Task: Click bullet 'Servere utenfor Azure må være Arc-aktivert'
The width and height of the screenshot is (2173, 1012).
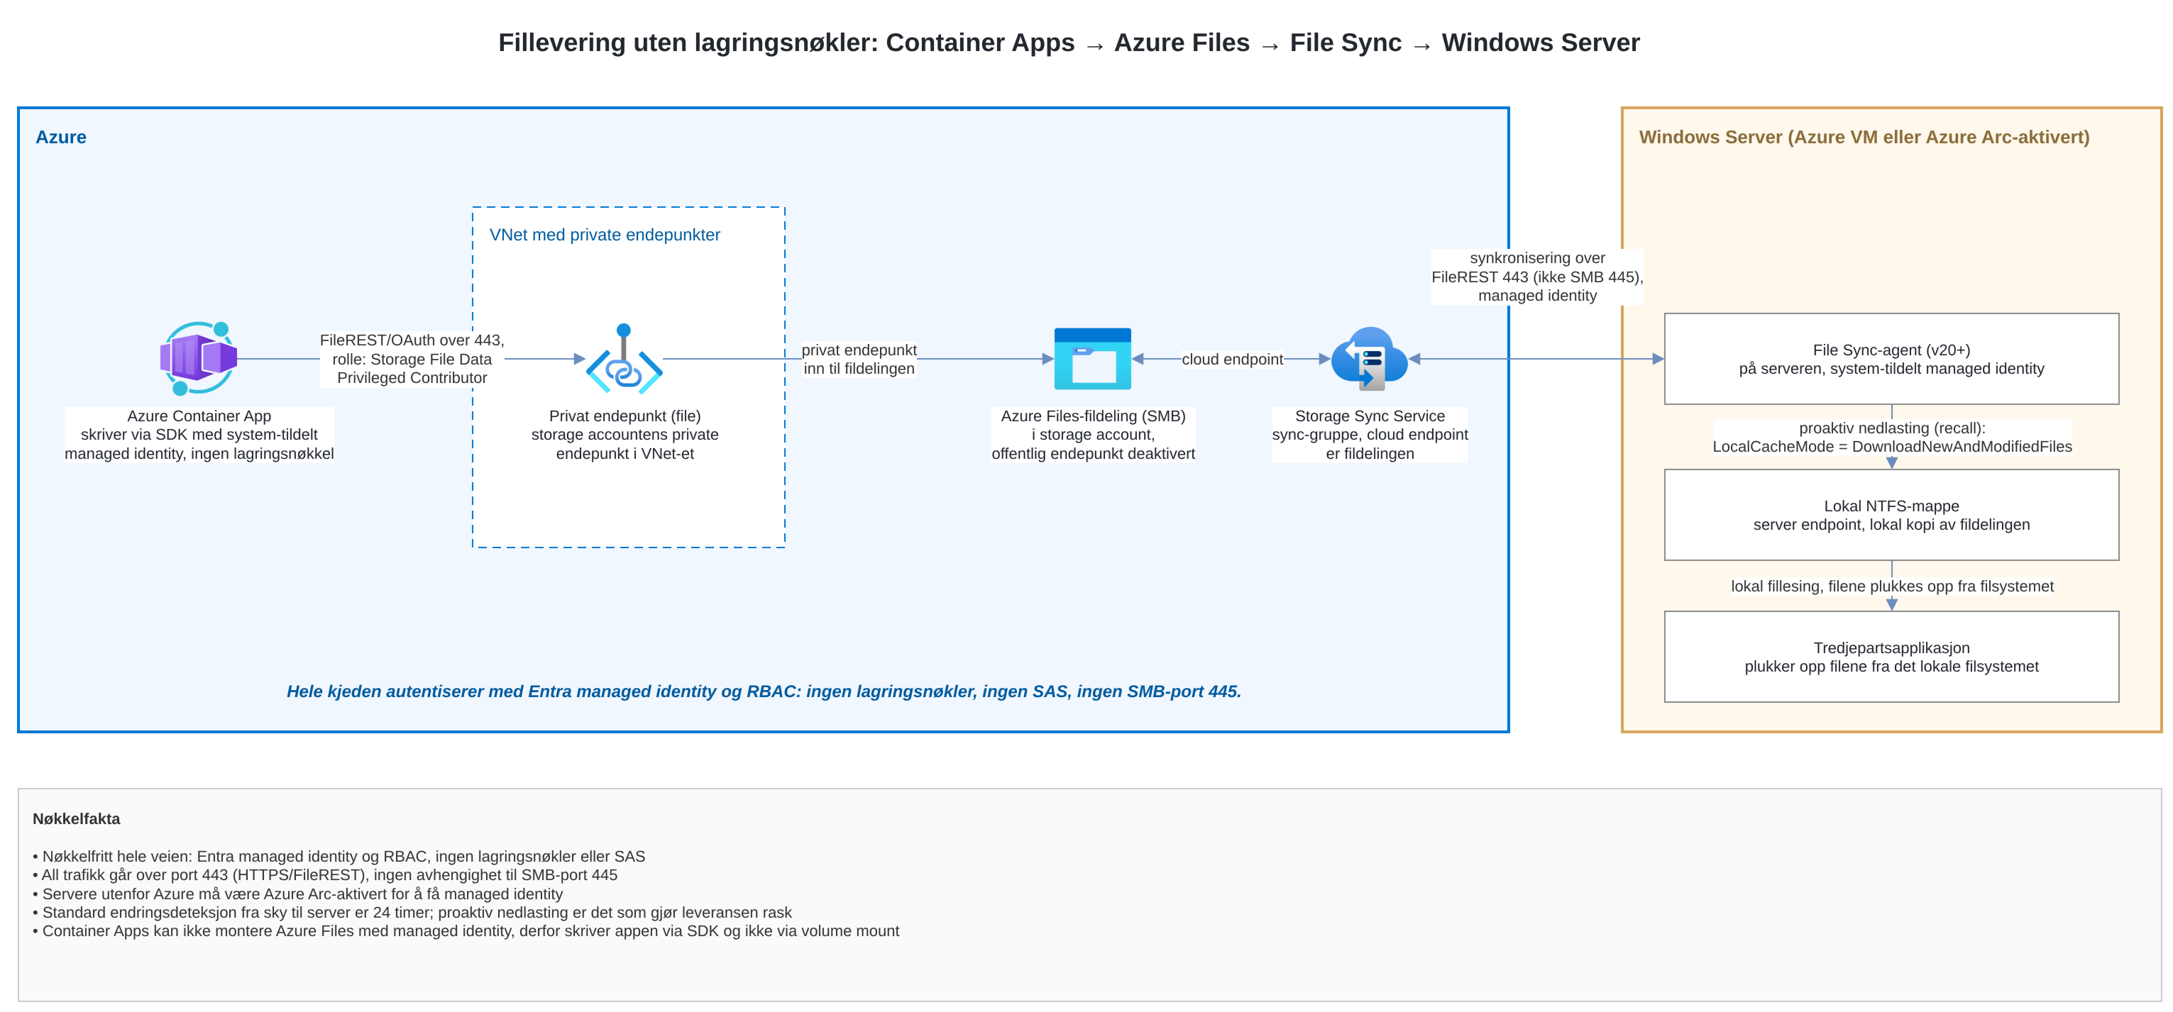Action: coord(298,894)
